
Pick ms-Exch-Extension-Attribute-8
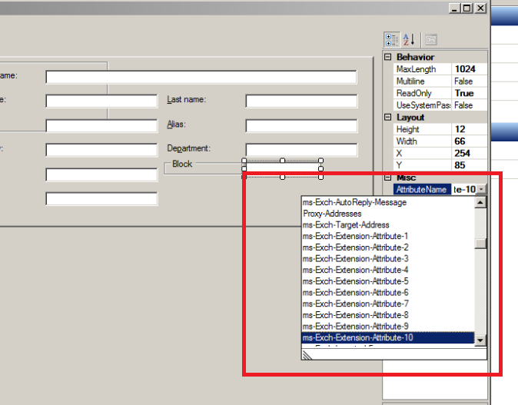coord(388,315)
